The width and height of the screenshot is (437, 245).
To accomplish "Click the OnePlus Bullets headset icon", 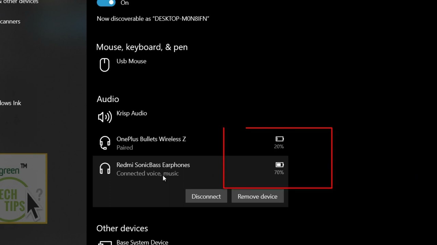I will (105, 143).
